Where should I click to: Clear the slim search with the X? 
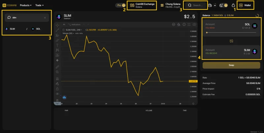click(x=45, y=18)
